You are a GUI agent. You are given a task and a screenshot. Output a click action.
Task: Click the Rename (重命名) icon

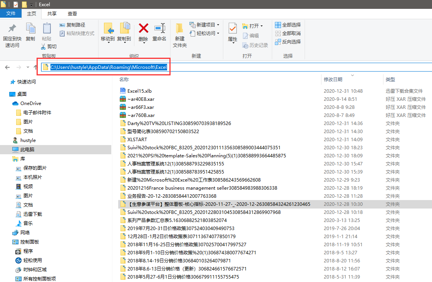coord(159,28)
